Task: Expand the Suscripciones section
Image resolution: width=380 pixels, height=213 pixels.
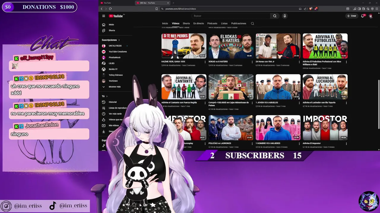Action: pyautogui.click(x=111, y=40)
